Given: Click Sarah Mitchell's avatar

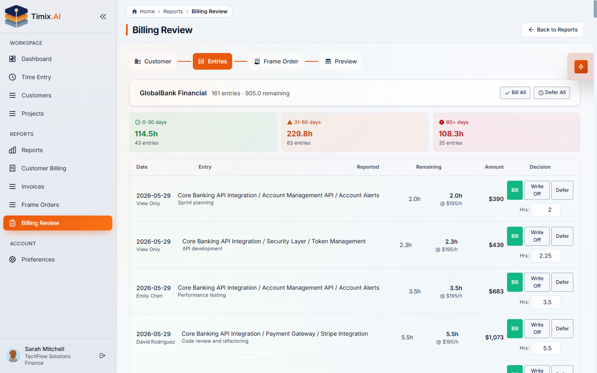Looking at the screenshot, I should tap(13, 356).
